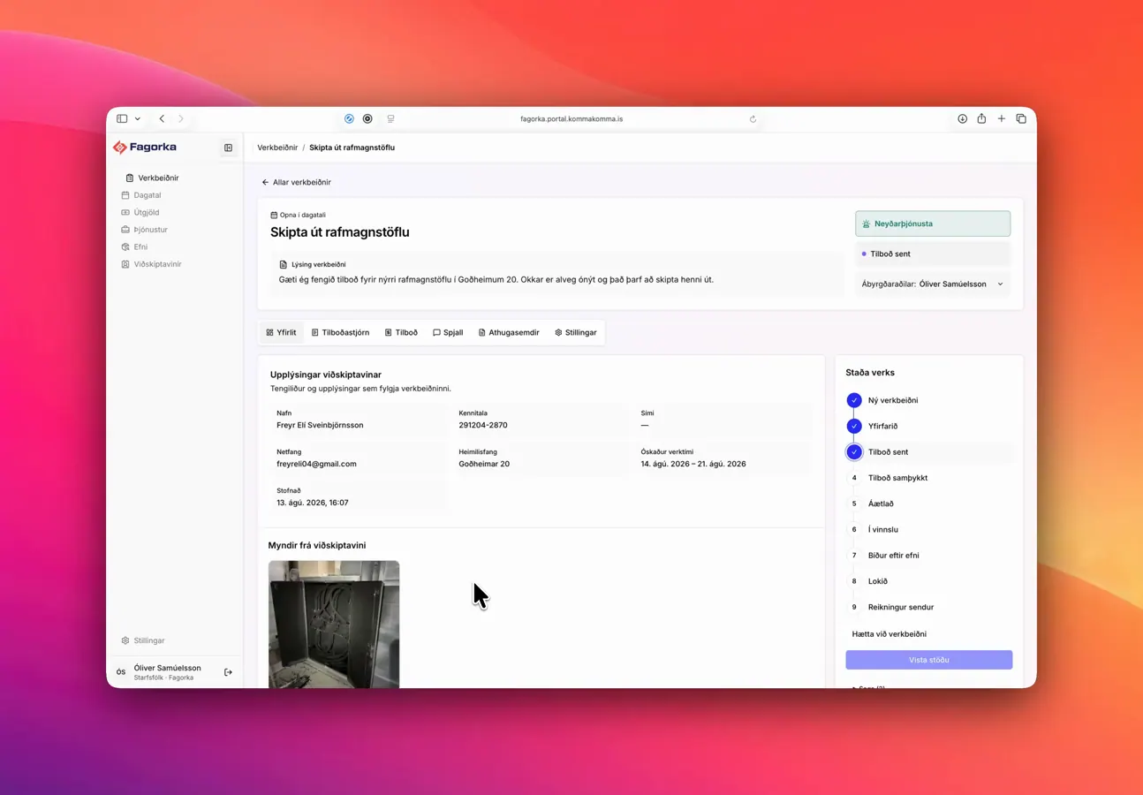Image resolution: width=1143 pixels, height=795 pixels.
Task: Select step 8 Lokið
Action: point(928,581)
